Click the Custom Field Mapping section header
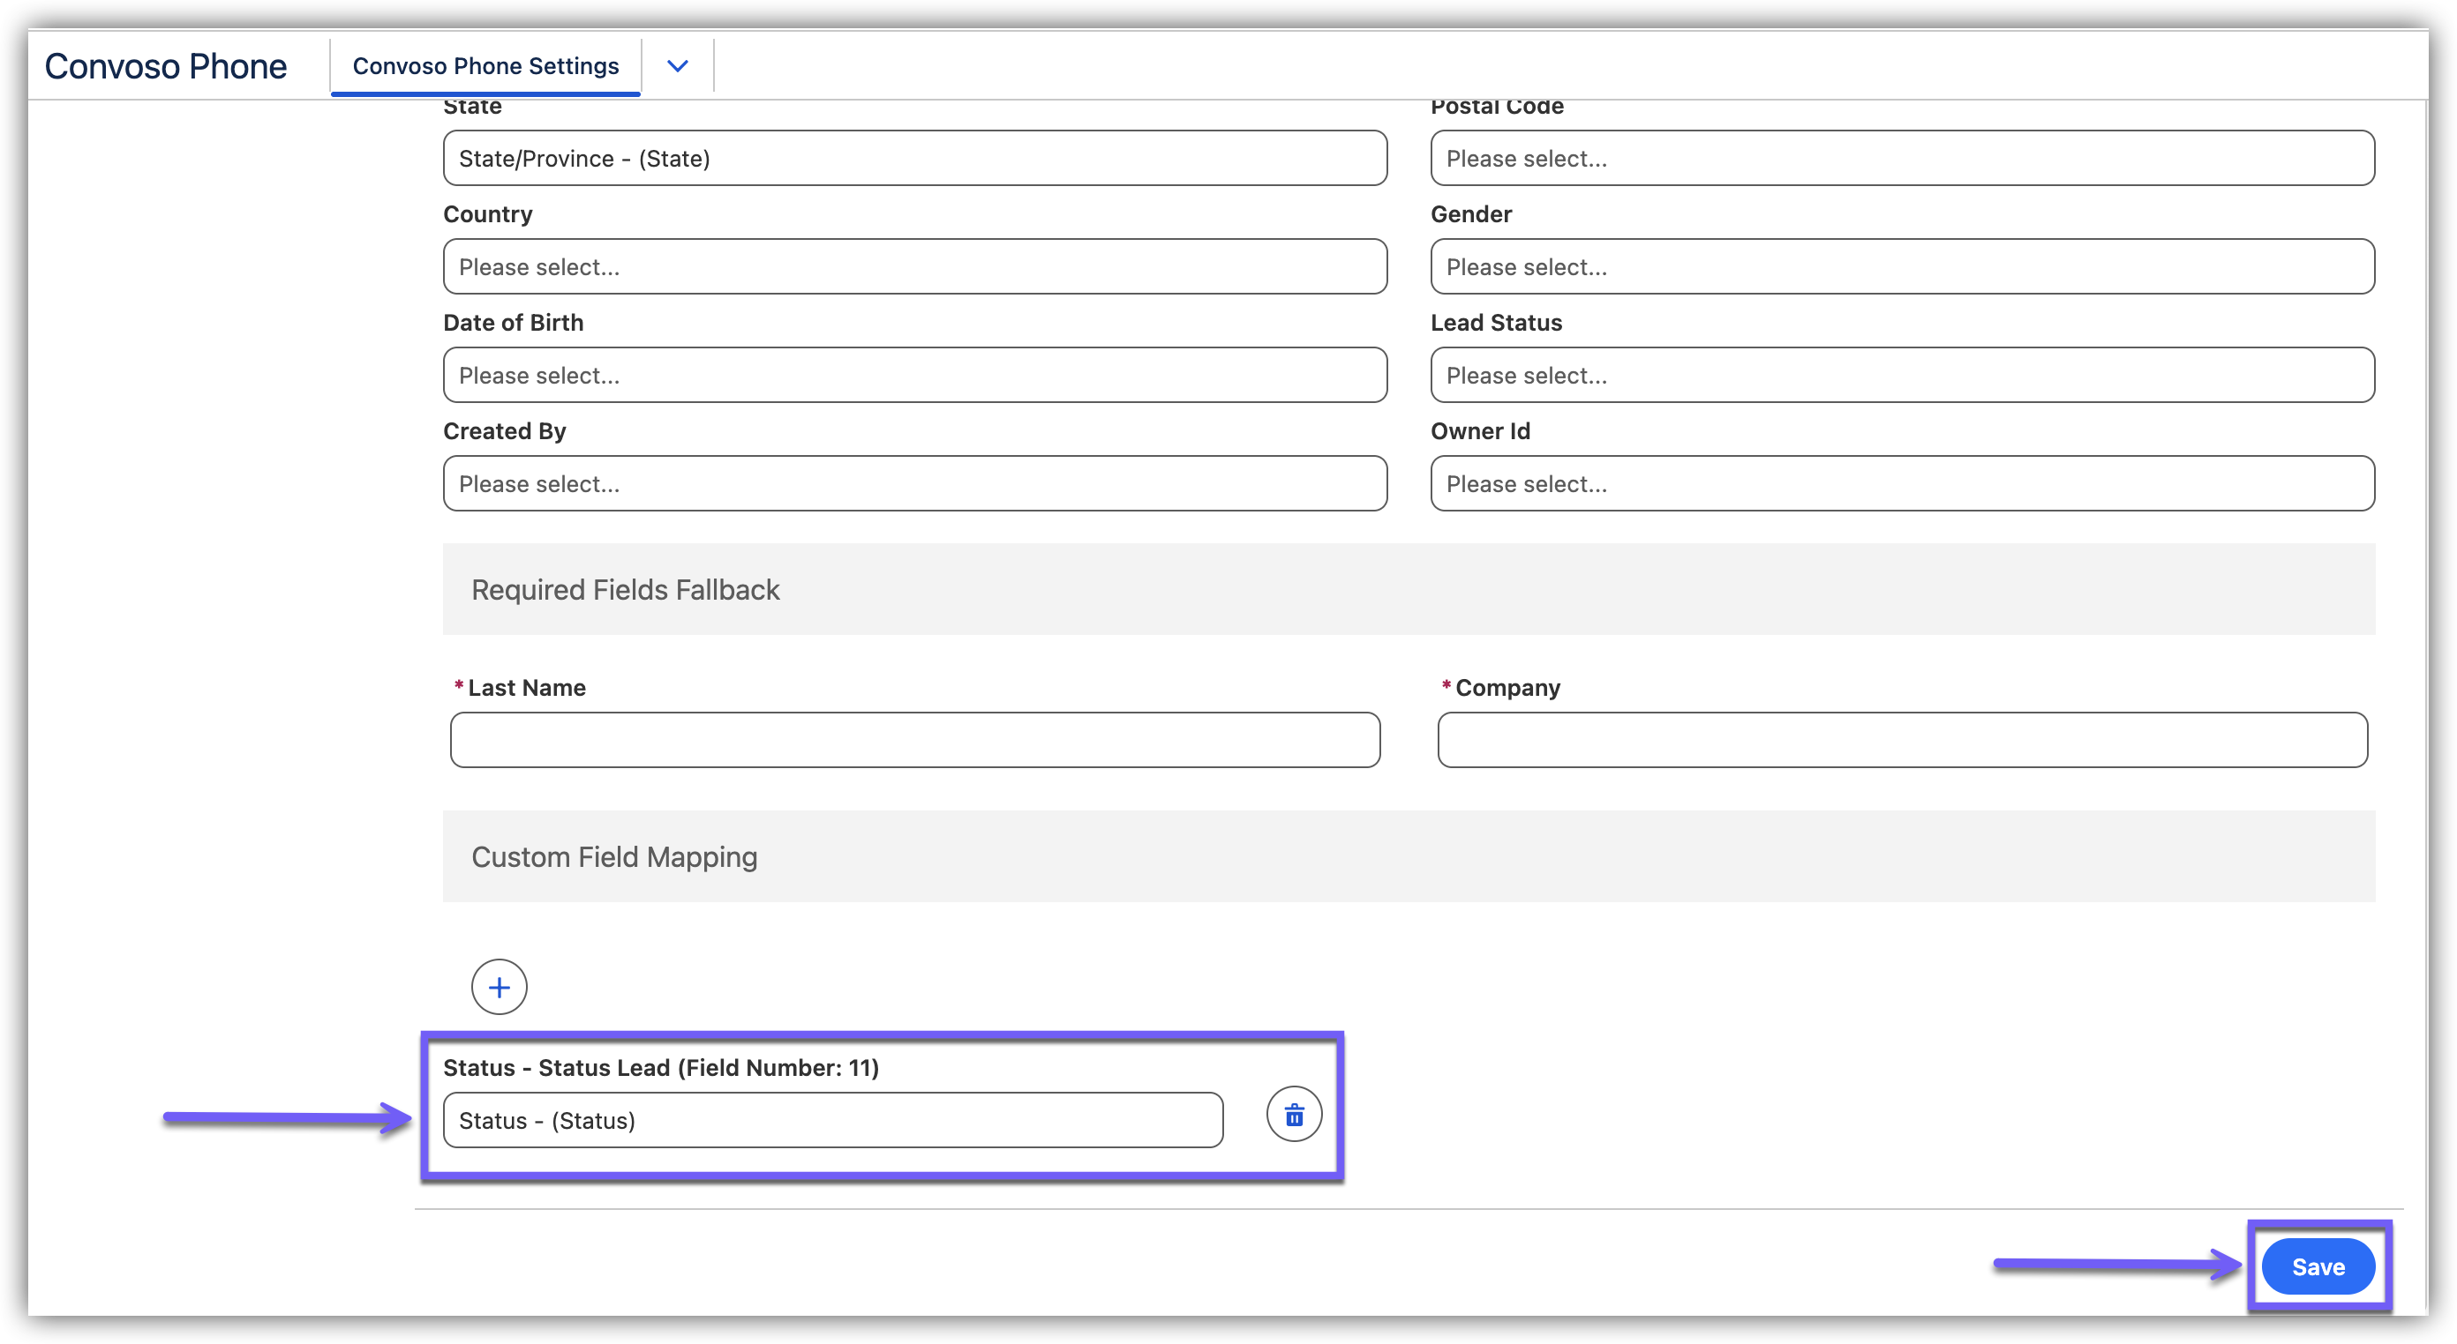The image size is (2457, 1344). [x=614, y=857]
